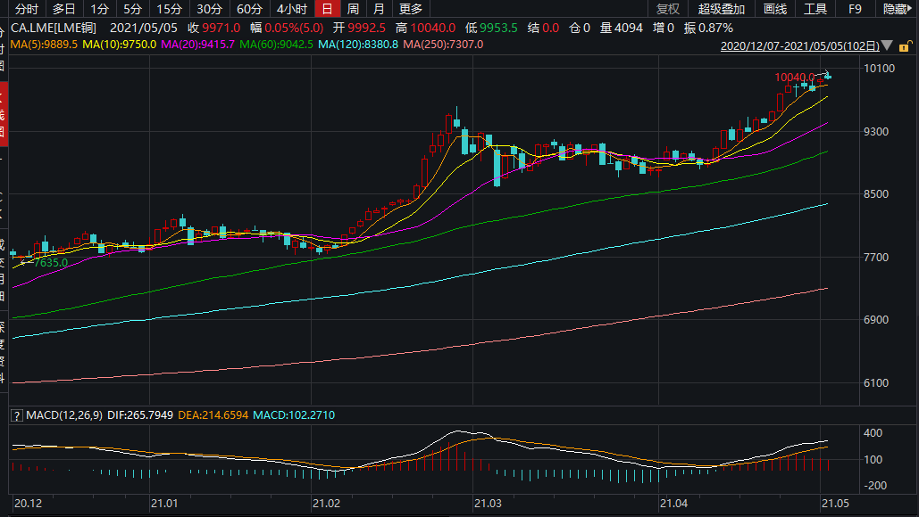The height and width of the screenshot is (517, 919).
Task: Click the MACD help question-mark icon
Action: click(15, 415)
